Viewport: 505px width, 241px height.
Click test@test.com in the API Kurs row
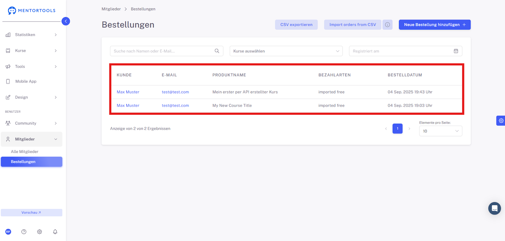pyautogui.click(x=175, y=92)
